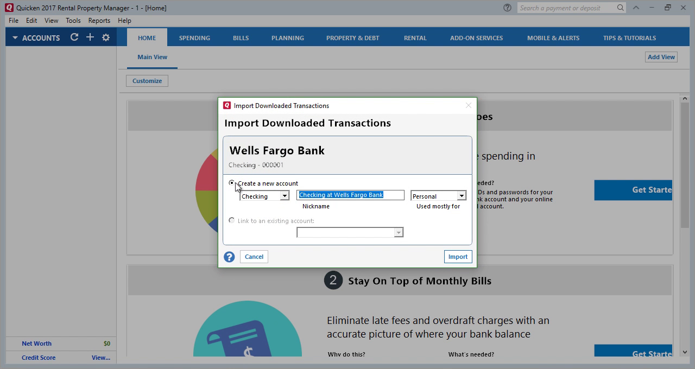The image size is (695, 369).
Task: Click the top Get Started button
Action: pyautogui.click(x=633, y=190)
